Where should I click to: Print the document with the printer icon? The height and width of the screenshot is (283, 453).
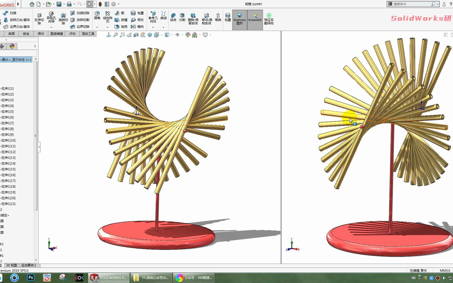69,4
